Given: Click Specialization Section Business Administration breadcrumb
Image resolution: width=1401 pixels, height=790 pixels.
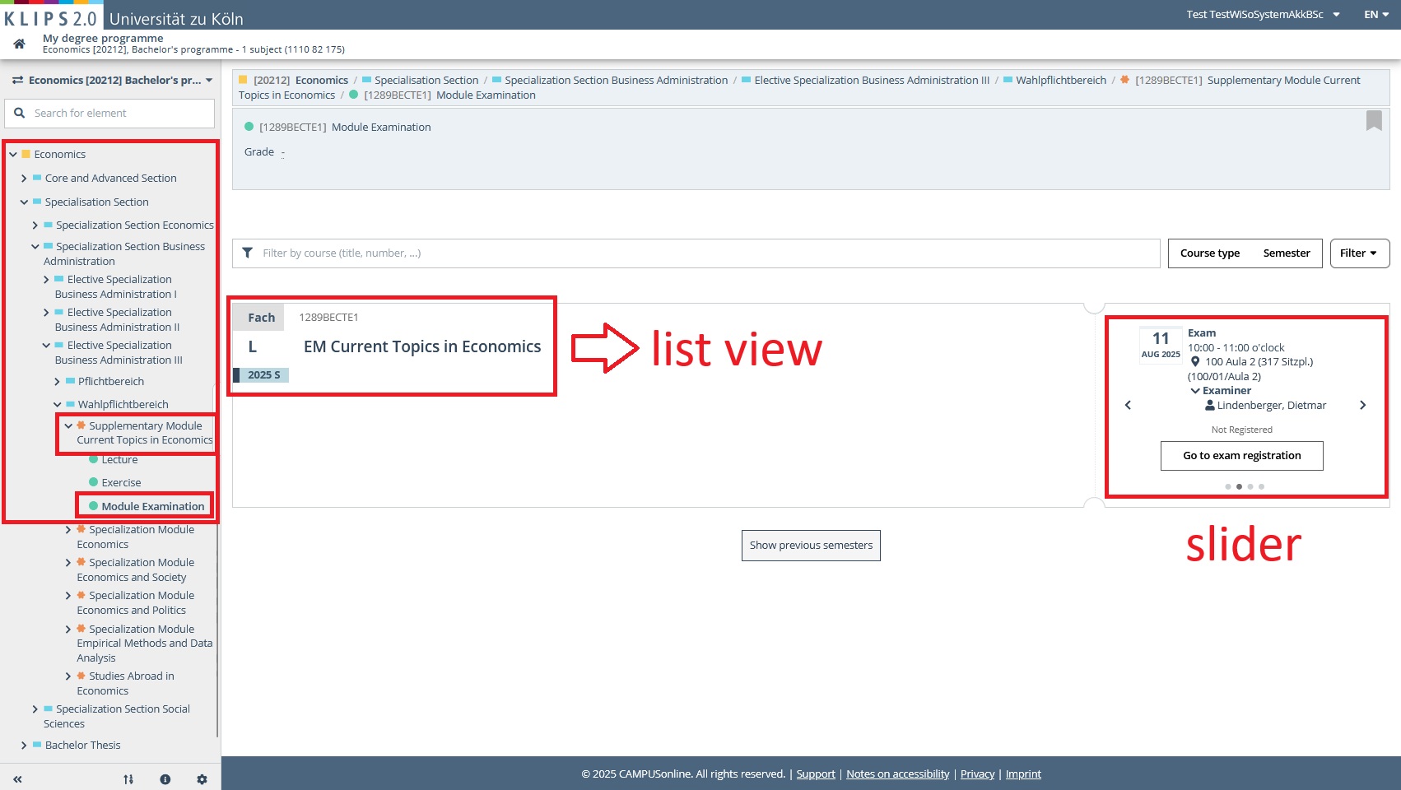Looking at the screenshot, I should (x=616, y=81).
